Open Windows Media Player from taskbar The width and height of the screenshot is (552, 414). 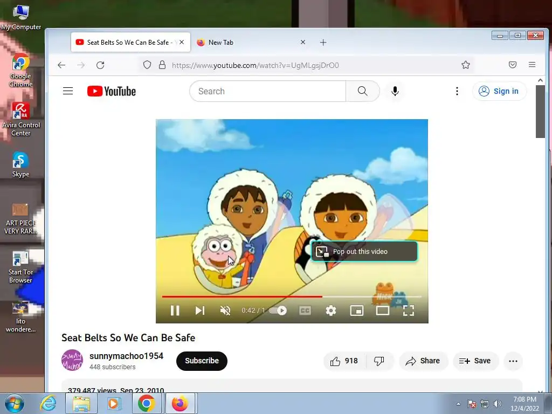[x=113, y=403]
